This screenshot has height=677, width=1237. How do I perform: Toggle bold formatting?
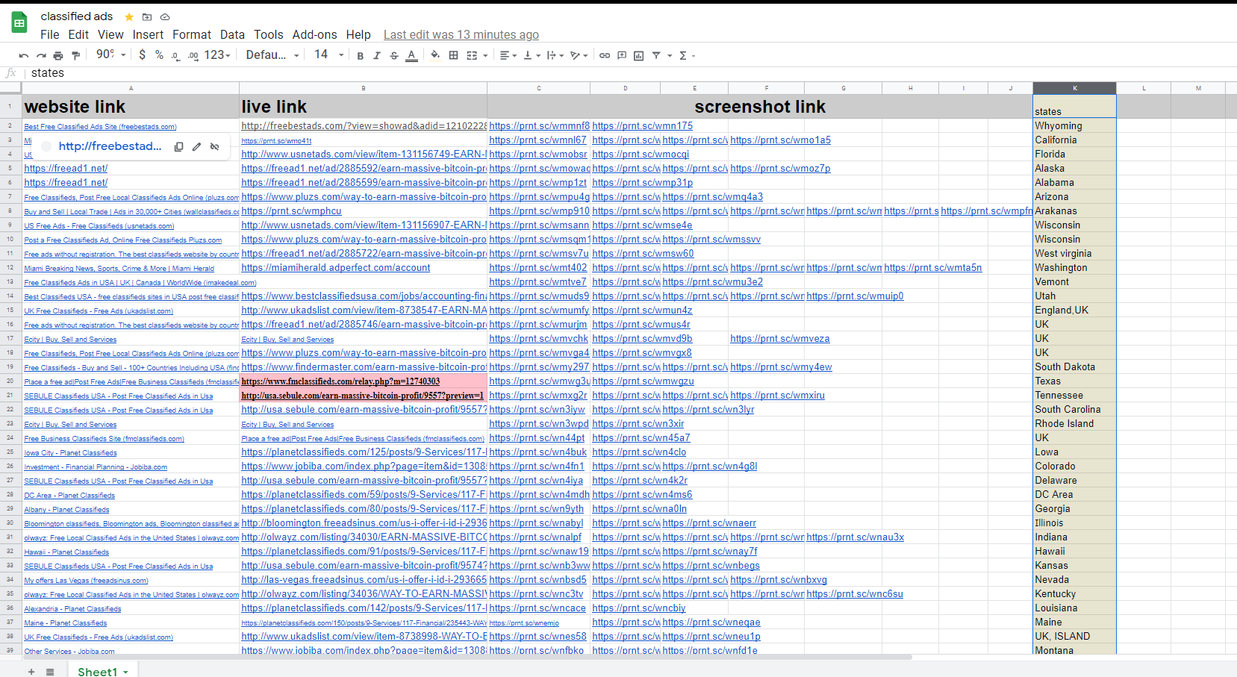pyautogui.click(x=361, y=55)
